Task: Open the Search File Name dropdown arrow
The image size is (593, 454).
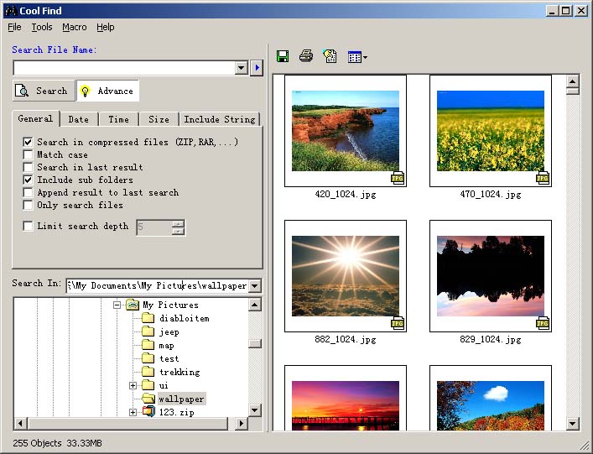Action: (242, 68)
